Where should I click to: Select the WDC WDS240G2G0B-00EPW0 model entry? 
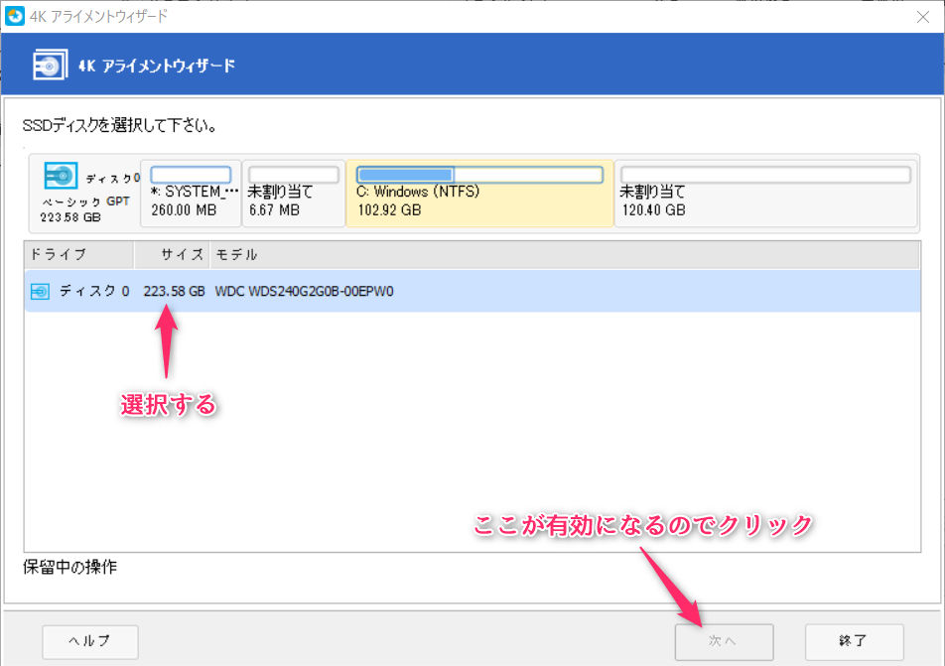coord(304,292)
